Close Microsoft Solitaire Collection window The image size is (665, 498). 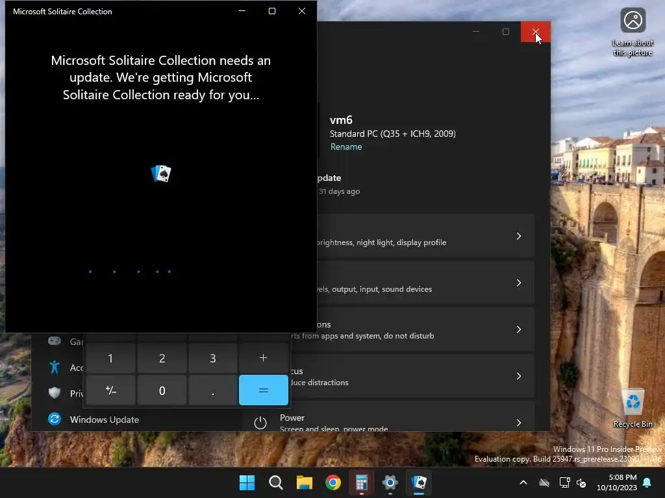pyautogui.click(x=301, y=11)
